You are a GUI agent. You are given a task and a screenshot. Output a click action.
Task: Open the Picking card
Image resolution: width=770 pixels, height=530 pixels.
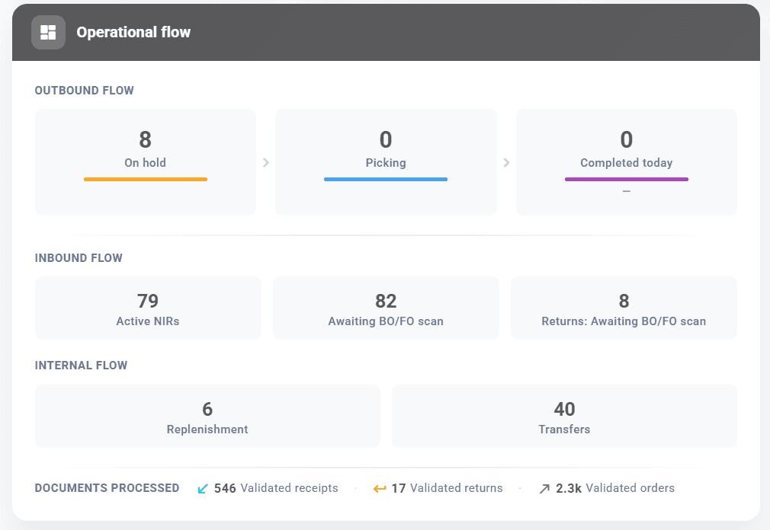pyautogui.click(x=386, y=161)
